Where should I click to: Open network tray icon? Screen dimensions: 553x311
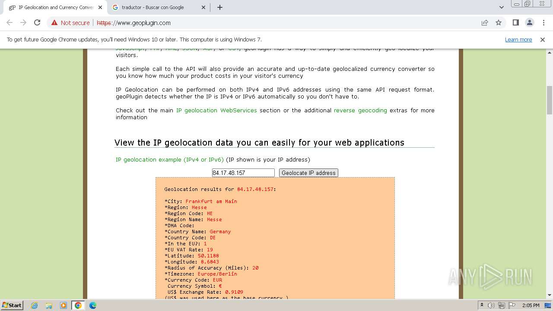502,305
